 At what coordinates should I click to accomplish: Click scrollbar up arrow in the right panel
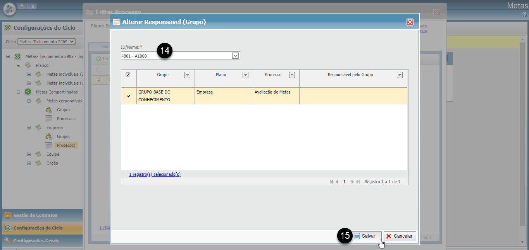[x=523, y=39]
